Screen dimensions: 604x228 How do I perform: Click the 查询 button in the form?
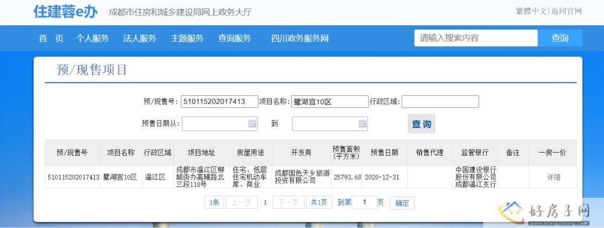pos(422,124)
